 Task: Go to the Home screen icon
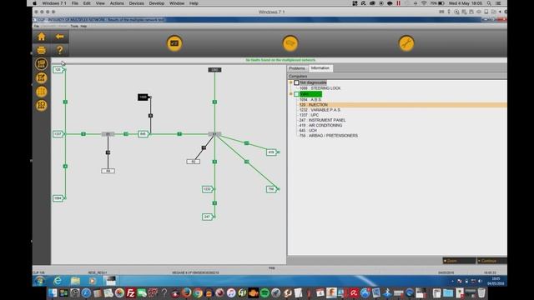42,37
